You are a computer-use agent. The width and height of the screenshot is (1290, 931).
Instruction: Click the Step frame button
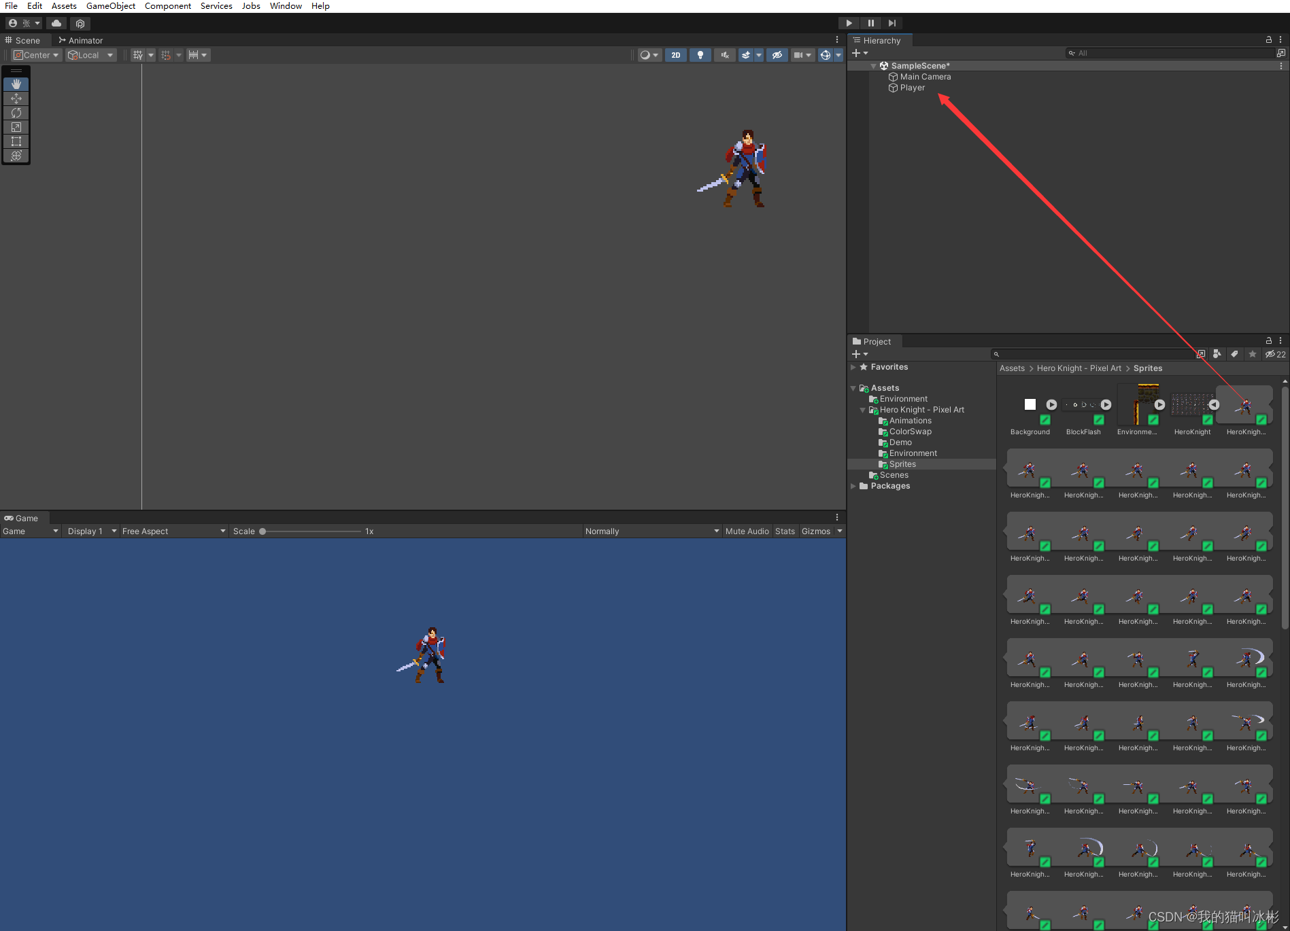pyautogui.click(x=893, y=23)
